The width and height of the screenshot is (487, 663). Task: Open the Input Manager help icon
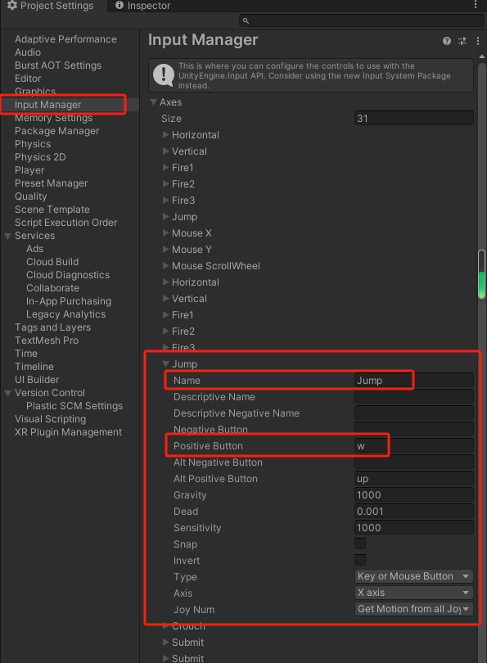point(446,41)
